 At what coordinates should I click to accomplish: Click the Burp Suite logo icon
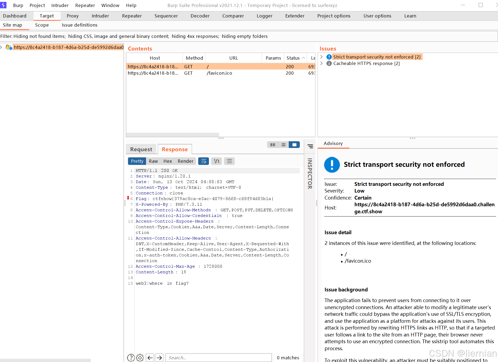tap(3, 5)
